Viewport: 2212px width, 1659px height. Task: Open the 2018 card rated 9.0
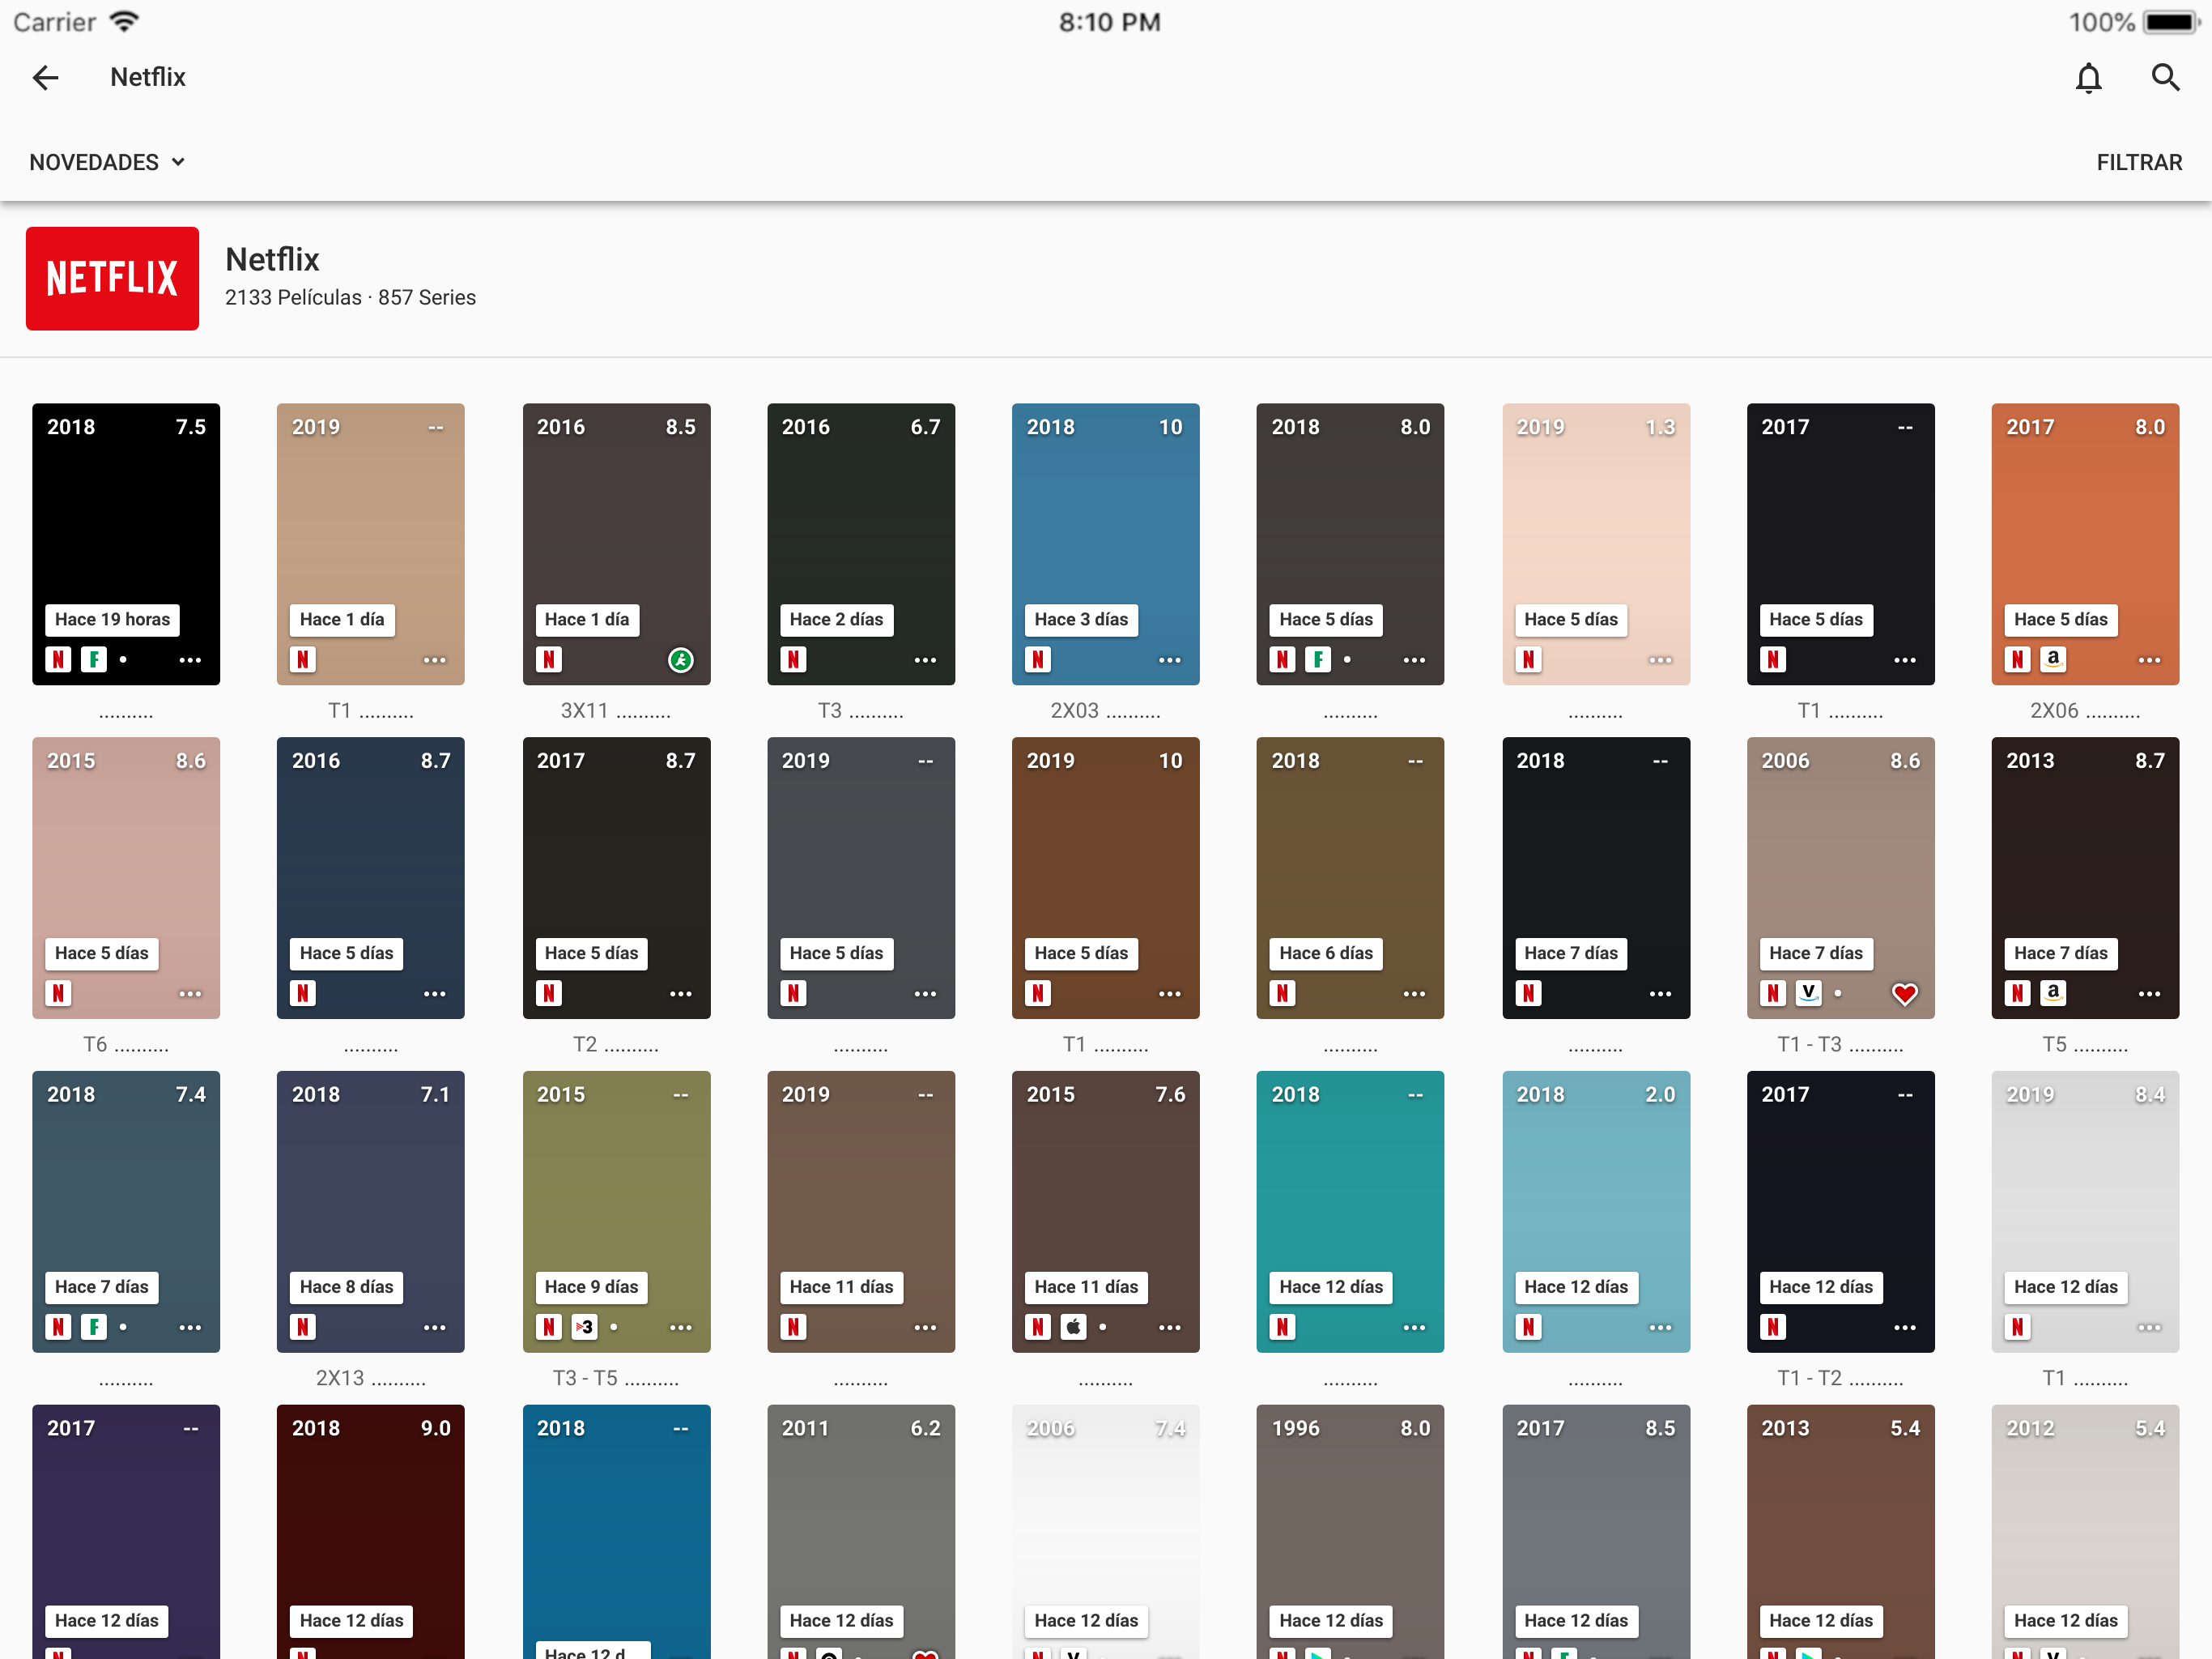tap(371, 1531)
